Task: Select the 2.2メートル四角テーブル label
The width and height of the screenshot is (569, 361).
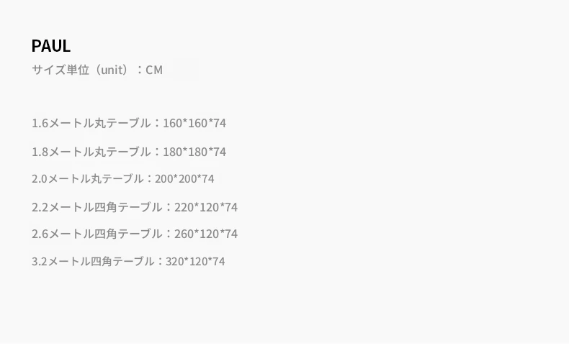Action: 97,207
